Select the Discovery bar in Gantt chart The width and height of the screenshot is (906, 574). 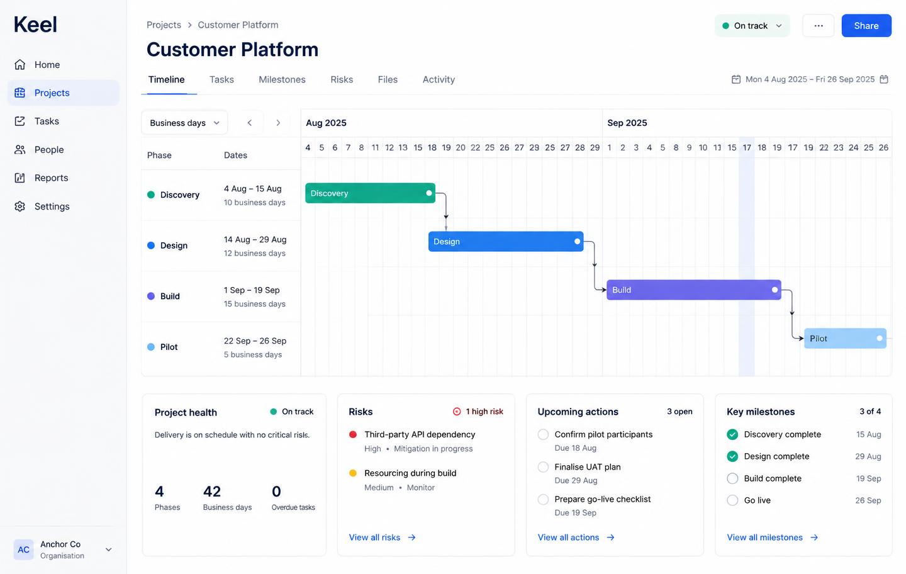tap(370, 193)
